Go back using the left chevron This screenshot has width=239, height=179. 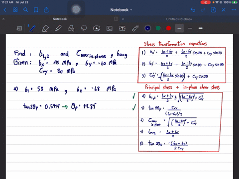[x=5, y=10]
